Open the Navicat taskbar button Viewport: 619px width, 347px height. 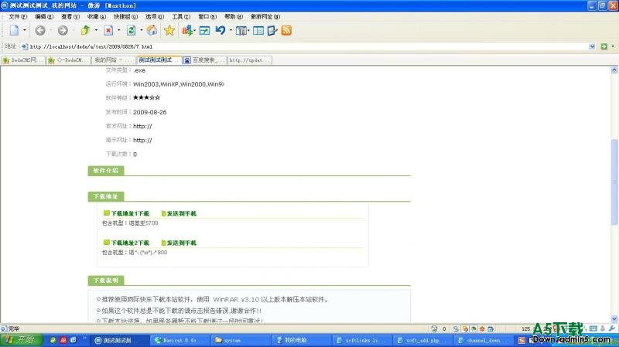[x=180, y=340]
